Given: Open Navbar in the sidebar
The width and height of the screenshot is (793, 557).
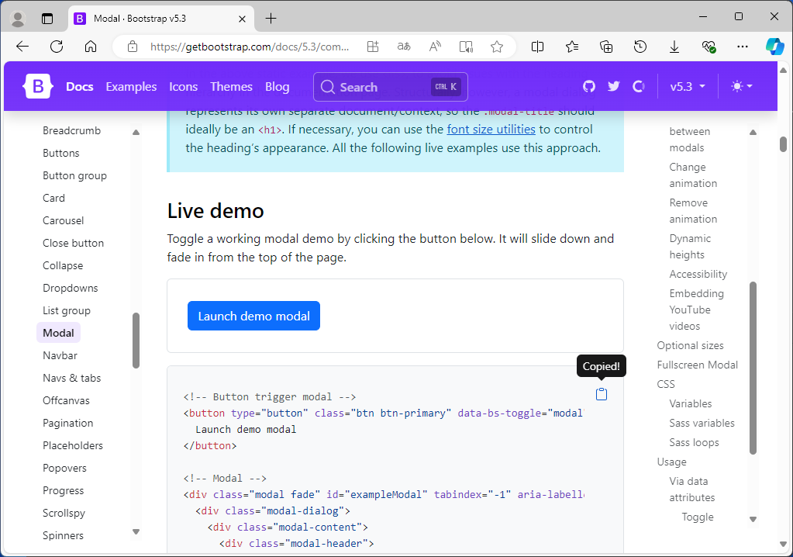Looking at the screenshot, I should [60, 355].
